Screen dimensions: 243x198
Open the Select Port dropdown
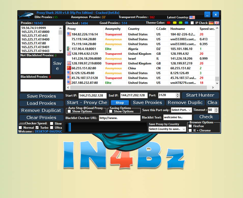coord(181,110)
